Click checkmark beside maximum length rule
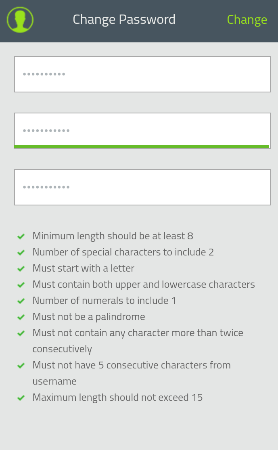Screen dimensions: 278x450 (x=21, y=398)
